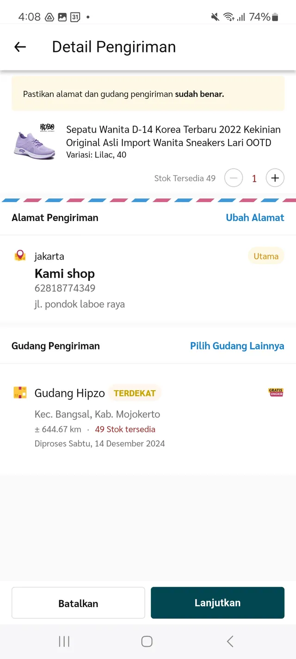Tap the address location pin icon
Viewport: 296px width, 659px height.
(x=20, y=255)
